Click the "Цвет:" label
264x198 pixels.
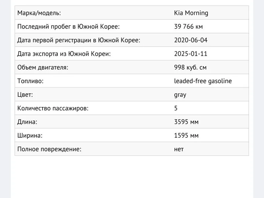click(x=25, y=95)
